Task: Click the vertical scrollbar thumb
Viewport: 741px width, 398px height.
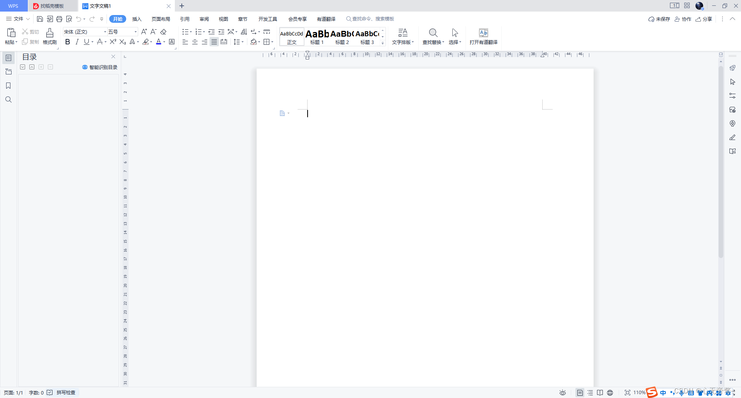Action: point(721,162)
